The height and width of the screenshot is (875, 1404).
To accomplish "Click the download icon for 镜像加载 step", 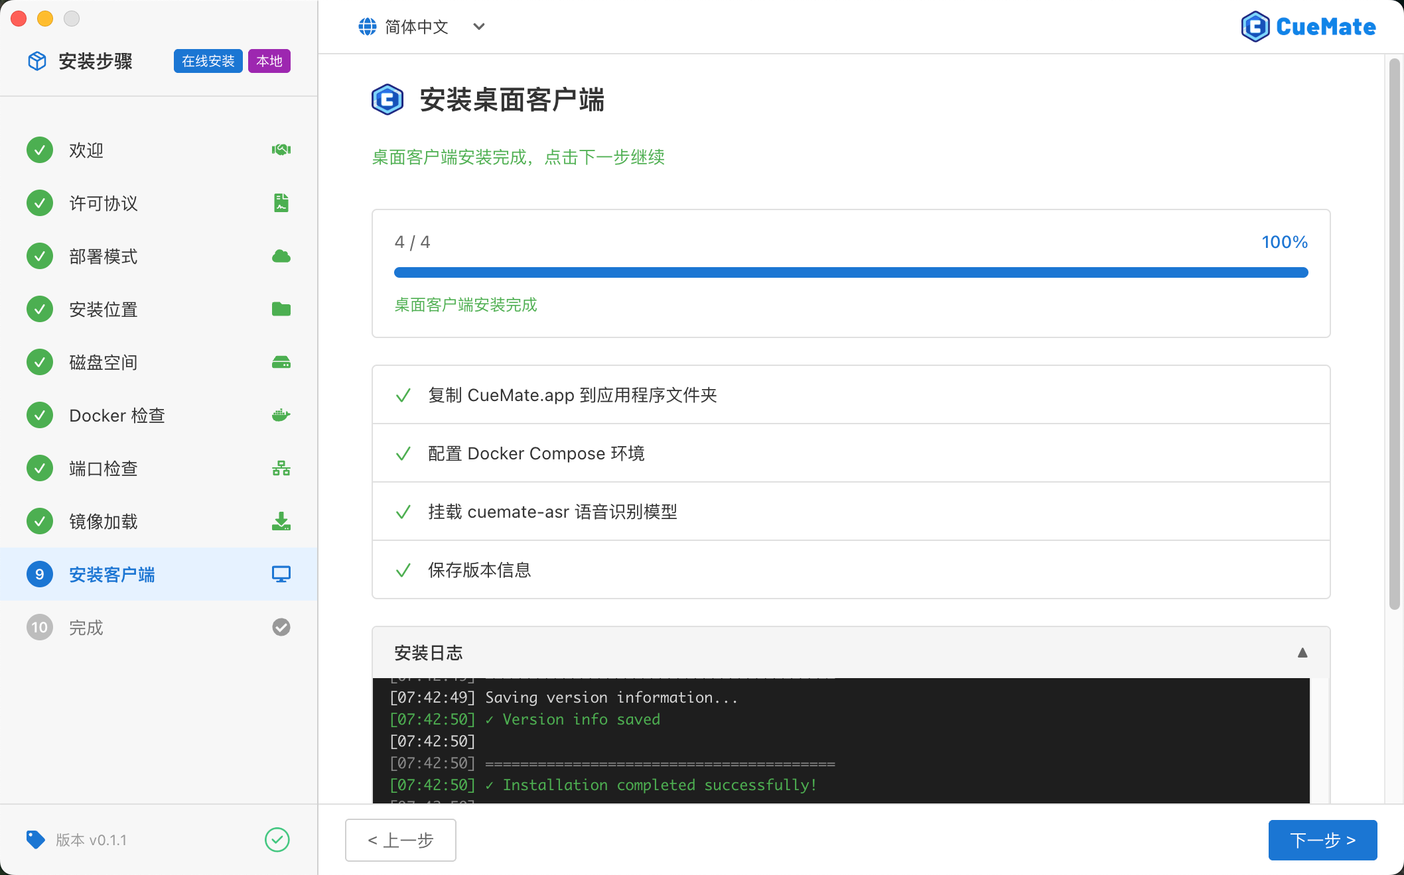I will pyautogui.click(x=281, y=521).
